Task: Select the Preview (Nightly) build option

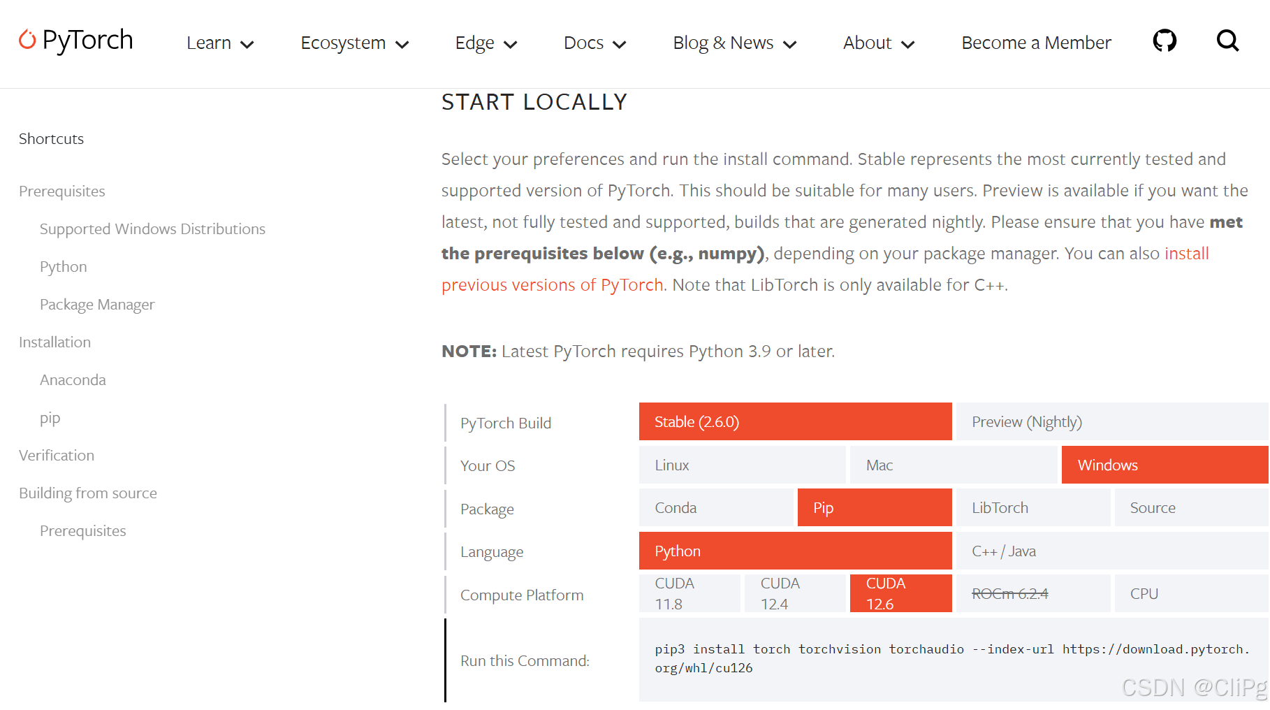Action: click(x=1112, y=421)
